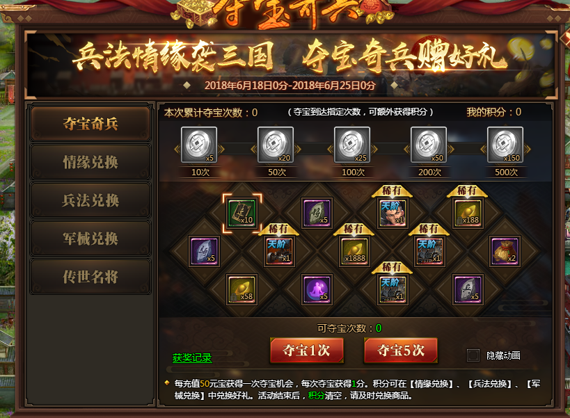Select the silver coin x25 reward for 100次

click(x=352, y=145)
